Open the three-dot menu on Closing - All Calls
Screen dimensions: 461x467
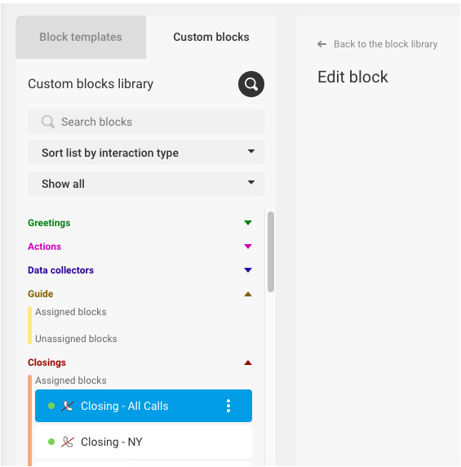point(228,406)
